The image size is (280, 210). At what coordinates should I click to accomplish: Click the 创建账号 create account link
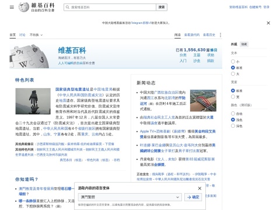point(256,7)
